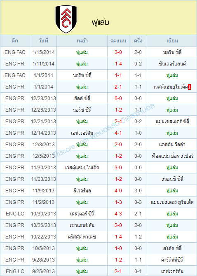Viewport: 197px width, 276px height.
Task: Select the date 11/9/2013
Action: 43,191
